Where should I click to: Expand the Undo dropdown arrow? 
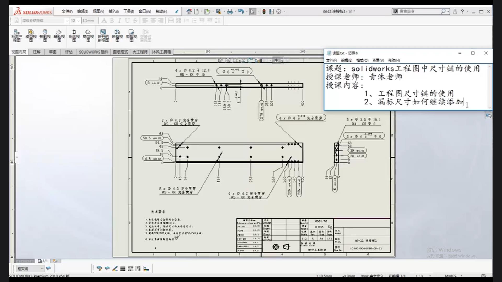coord(247,11)
